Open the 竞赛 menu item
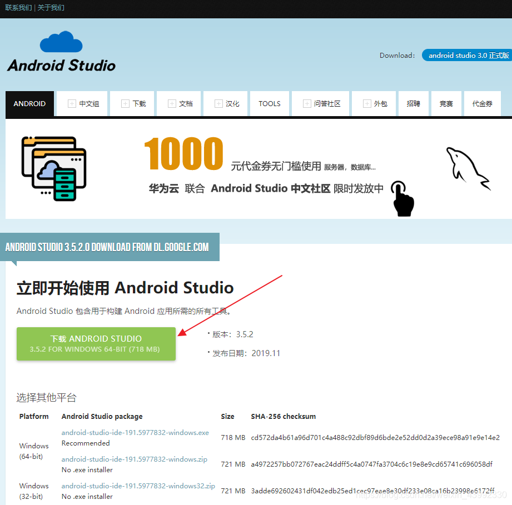Viewport: 512px width, 505px height. coord(446,103)
